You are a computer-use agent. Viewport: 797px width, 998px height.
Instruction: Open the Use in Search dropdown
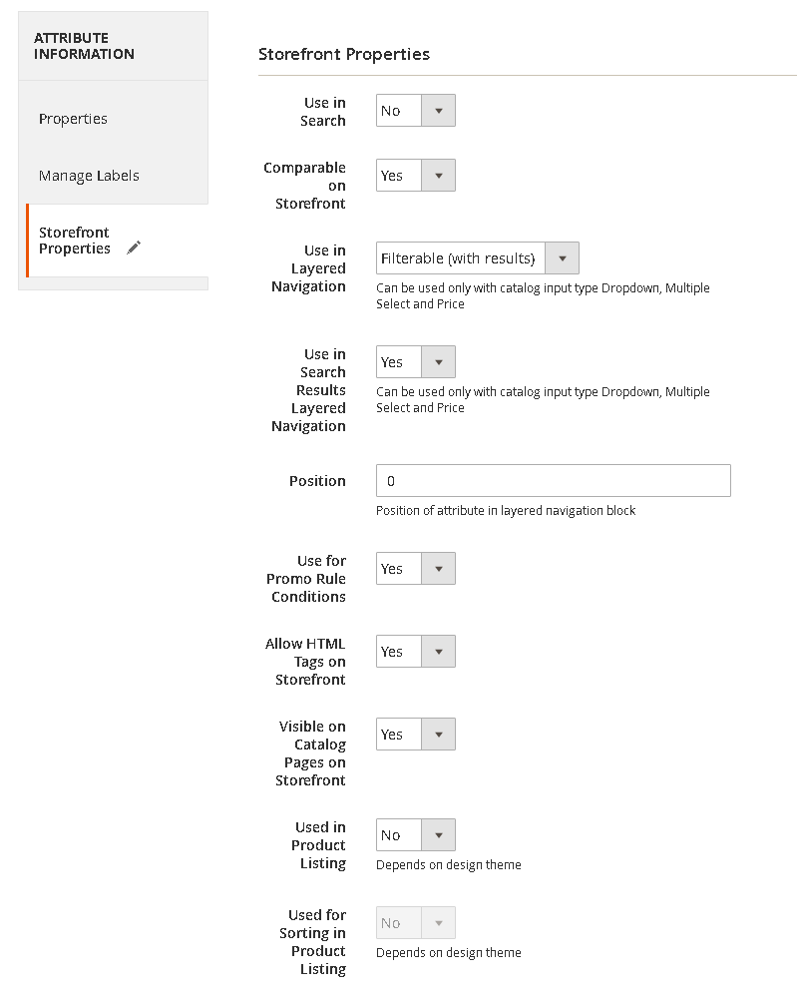[415, 110]
